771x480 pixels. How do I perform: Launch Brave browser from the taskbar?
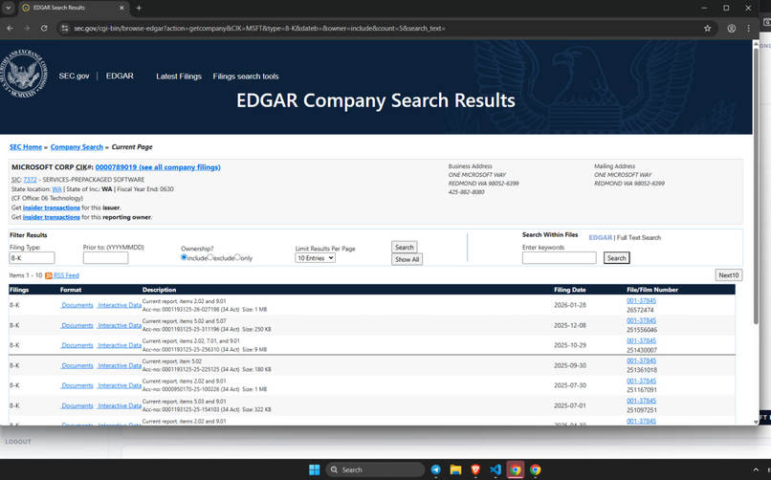pyautogui.click(x=475, y=469)
